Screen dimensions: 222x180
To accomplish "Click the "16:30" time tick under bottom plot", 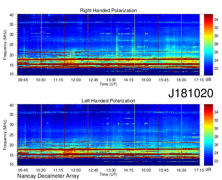I will click(181, 170).
